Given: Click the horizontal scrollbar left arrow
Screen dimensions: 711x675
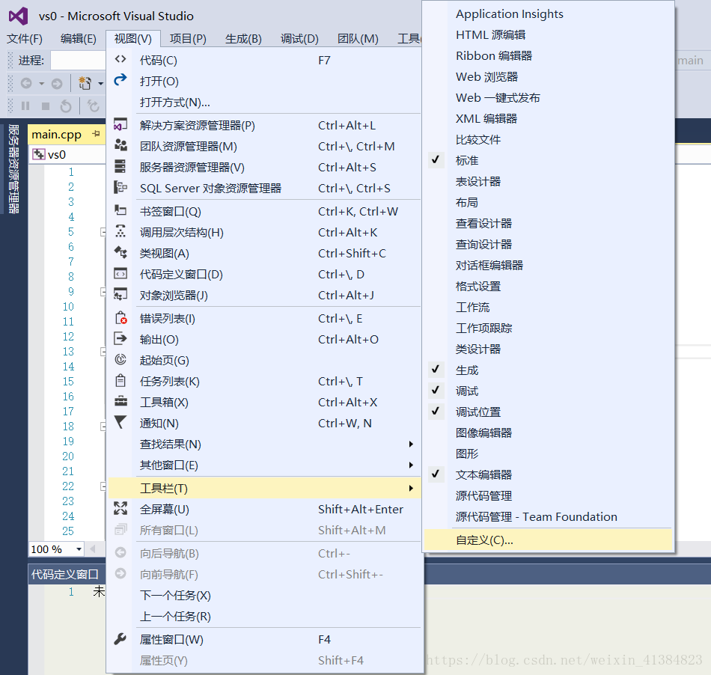Looking at the screenshot, I should coord(93,549).
